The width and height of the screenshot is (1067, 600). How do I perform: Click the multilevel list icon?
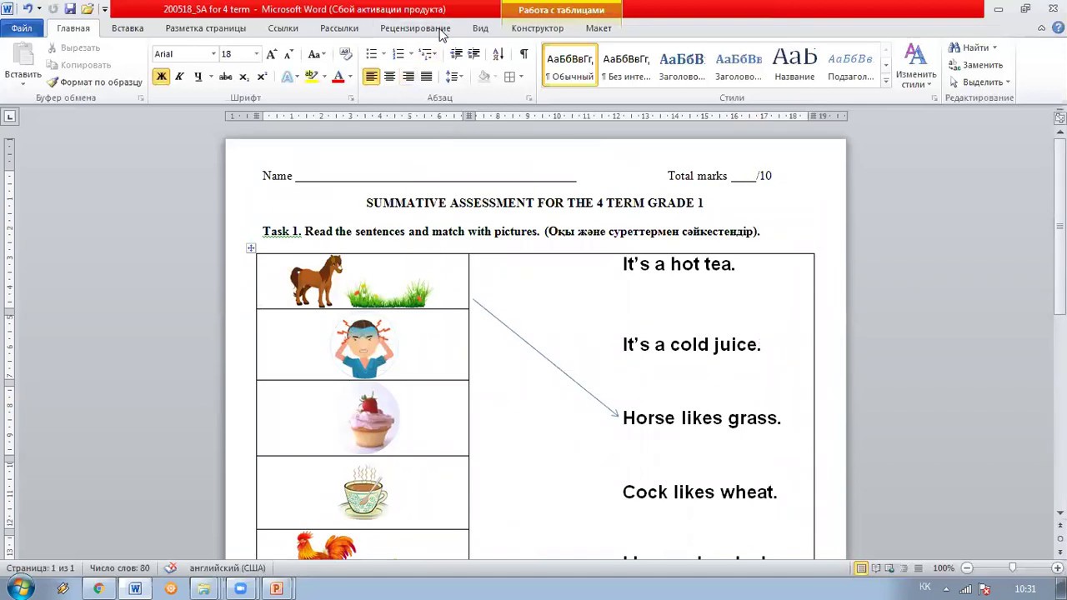[425, 54]
